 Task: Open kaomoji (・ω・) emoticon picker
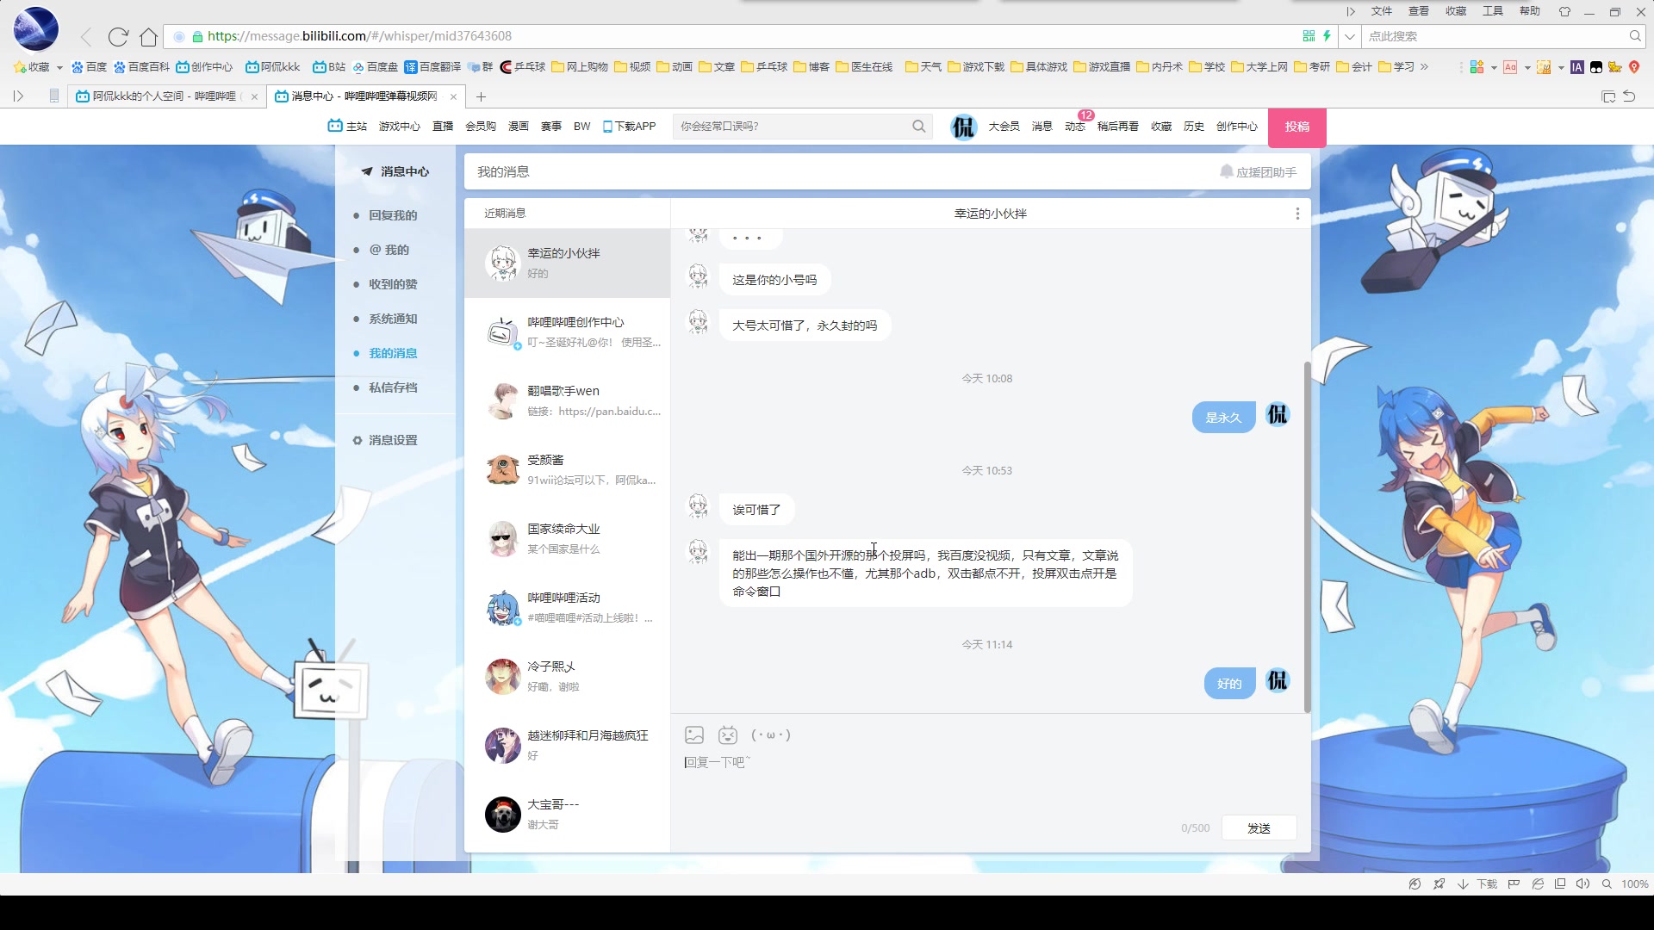(770, 735)
